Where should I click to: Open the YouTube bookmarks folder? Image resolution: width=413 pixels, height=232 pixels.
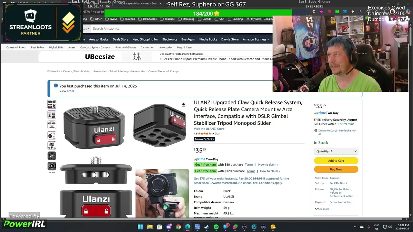[167, 19]
